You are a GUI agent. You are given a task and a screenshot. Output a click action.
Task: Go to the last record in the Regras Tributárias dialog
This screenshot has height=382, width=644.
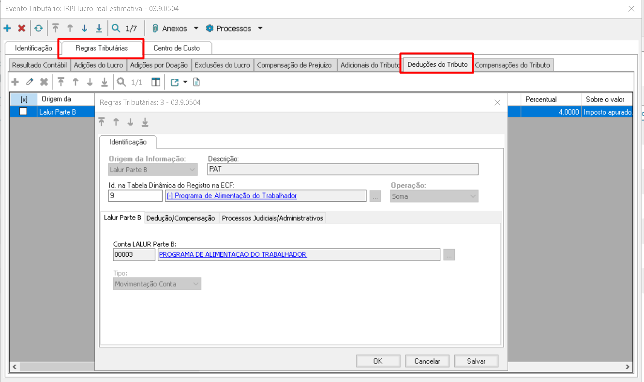point(145,122)
